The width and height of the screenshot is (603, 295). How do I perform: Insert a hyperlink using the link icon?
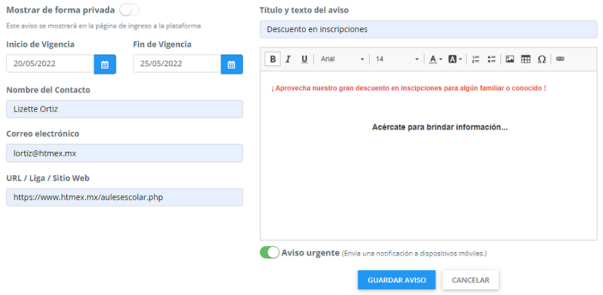[560, 59]
